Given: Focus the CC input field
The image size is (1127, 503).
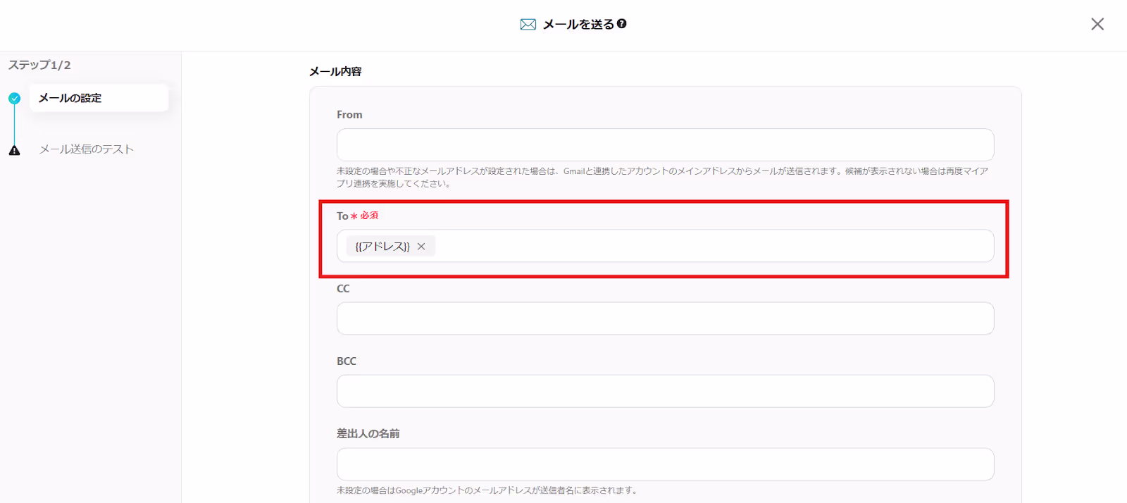Looking at the screenshot, I should [665, 318].
